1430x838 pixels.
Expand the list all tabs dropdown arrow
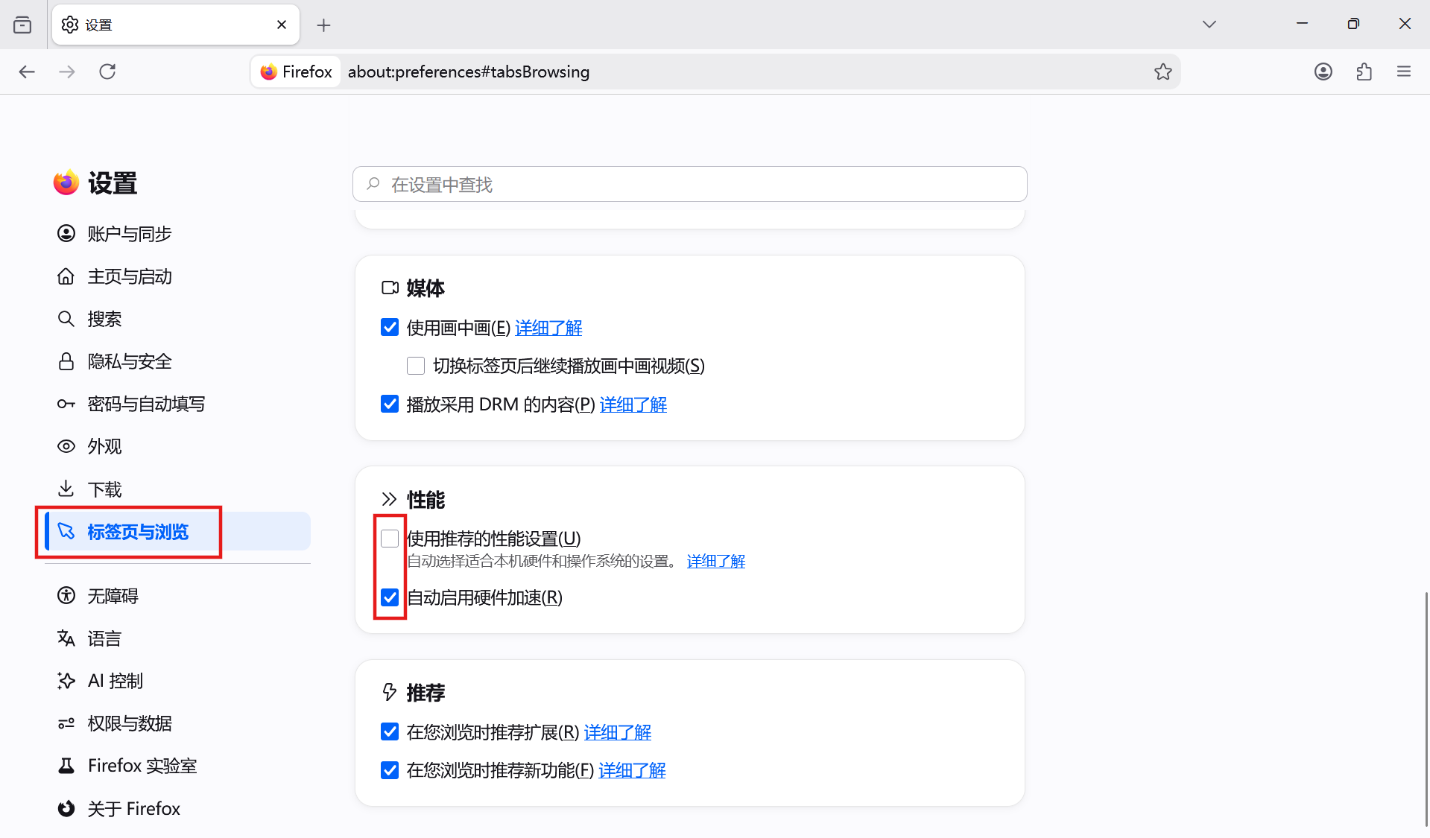coord(1209,25)
